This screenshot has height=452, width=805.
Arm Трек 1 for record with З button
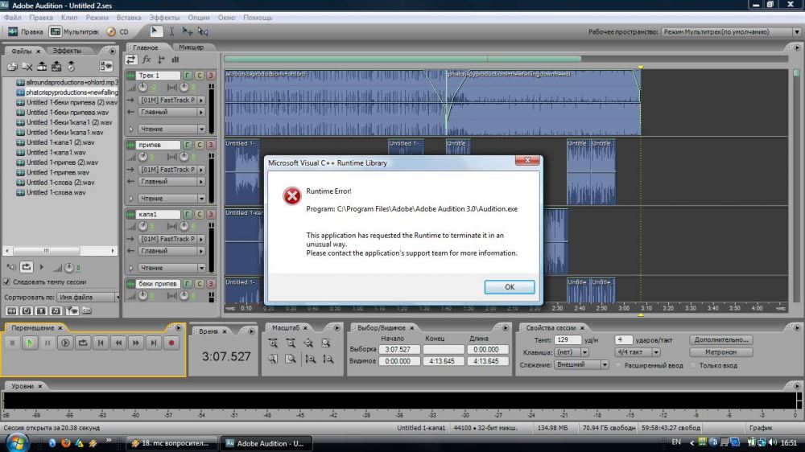[210, 76]
